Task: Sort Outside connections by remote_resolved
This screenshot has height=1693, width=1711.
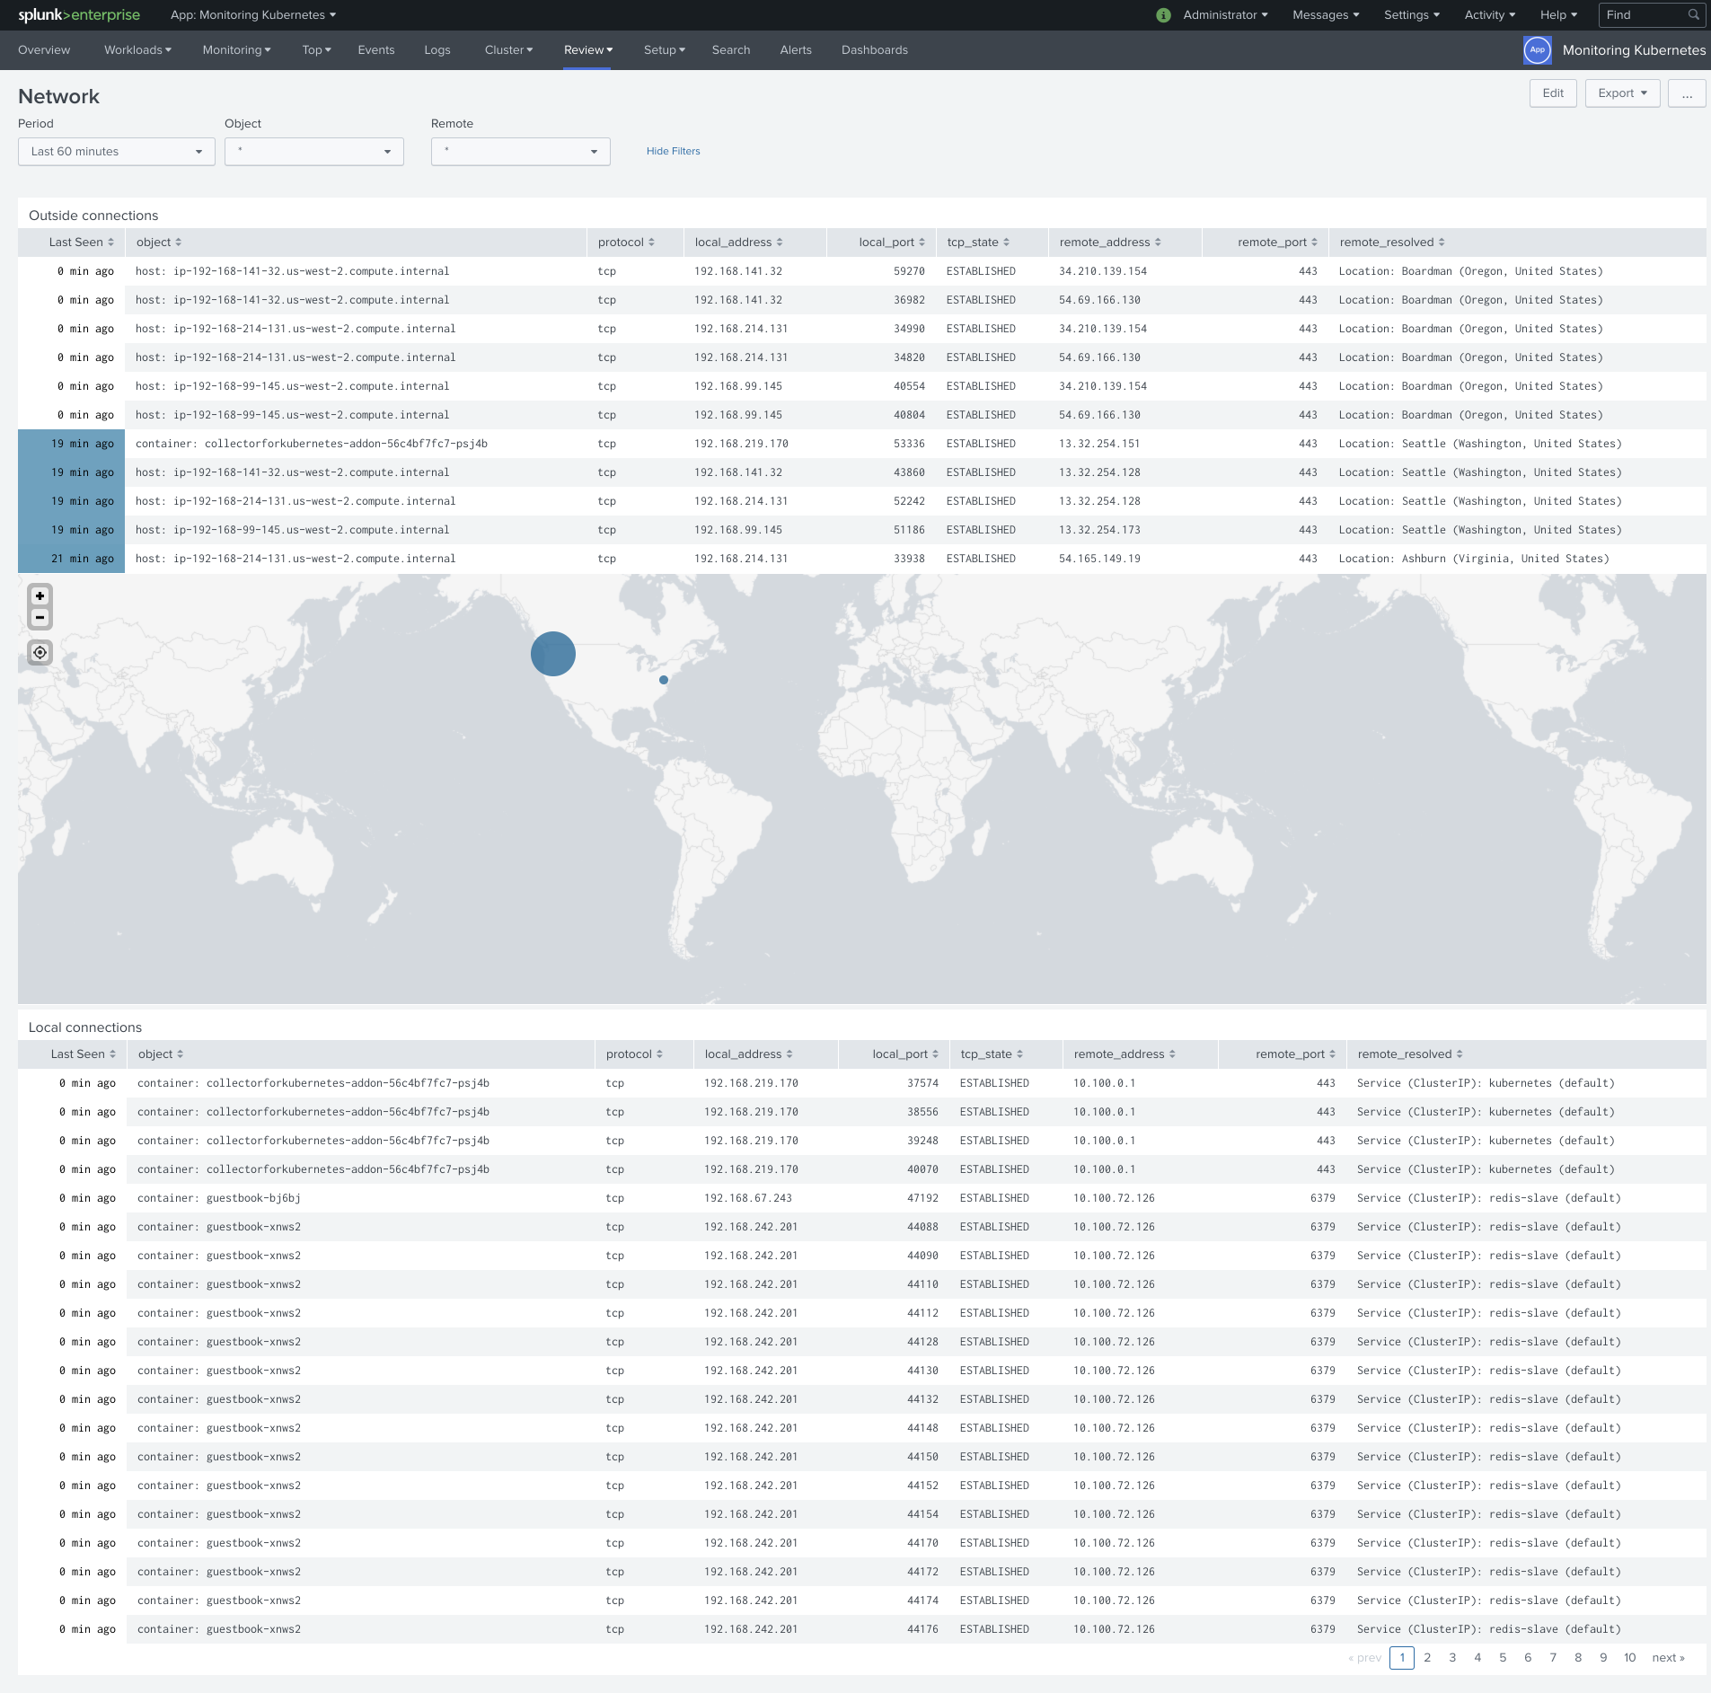Action: tap(1391, 242)
